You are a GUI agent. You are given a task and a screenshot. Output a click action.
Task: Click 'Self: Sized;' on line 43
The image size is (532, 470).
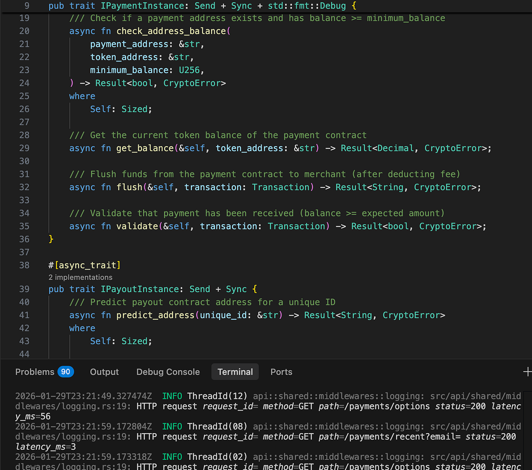coord(121,341)
